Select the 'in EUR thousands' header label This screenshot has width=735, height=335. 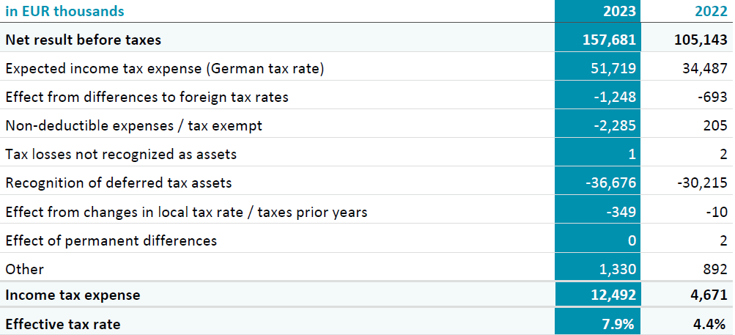(x=64, y=11)
